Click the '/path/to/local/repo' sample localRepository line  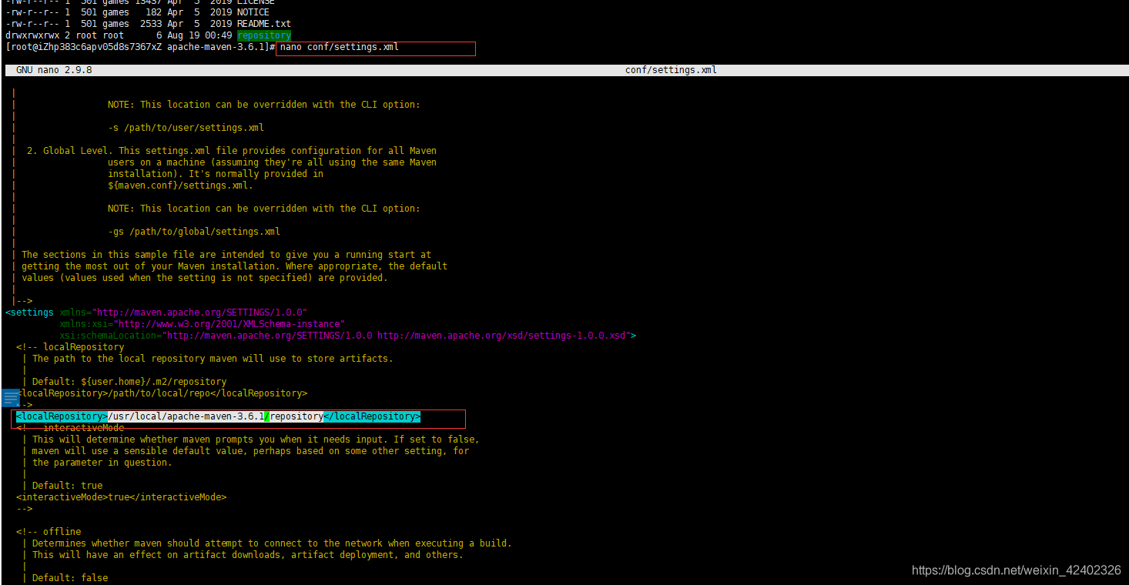click(162, 393)
